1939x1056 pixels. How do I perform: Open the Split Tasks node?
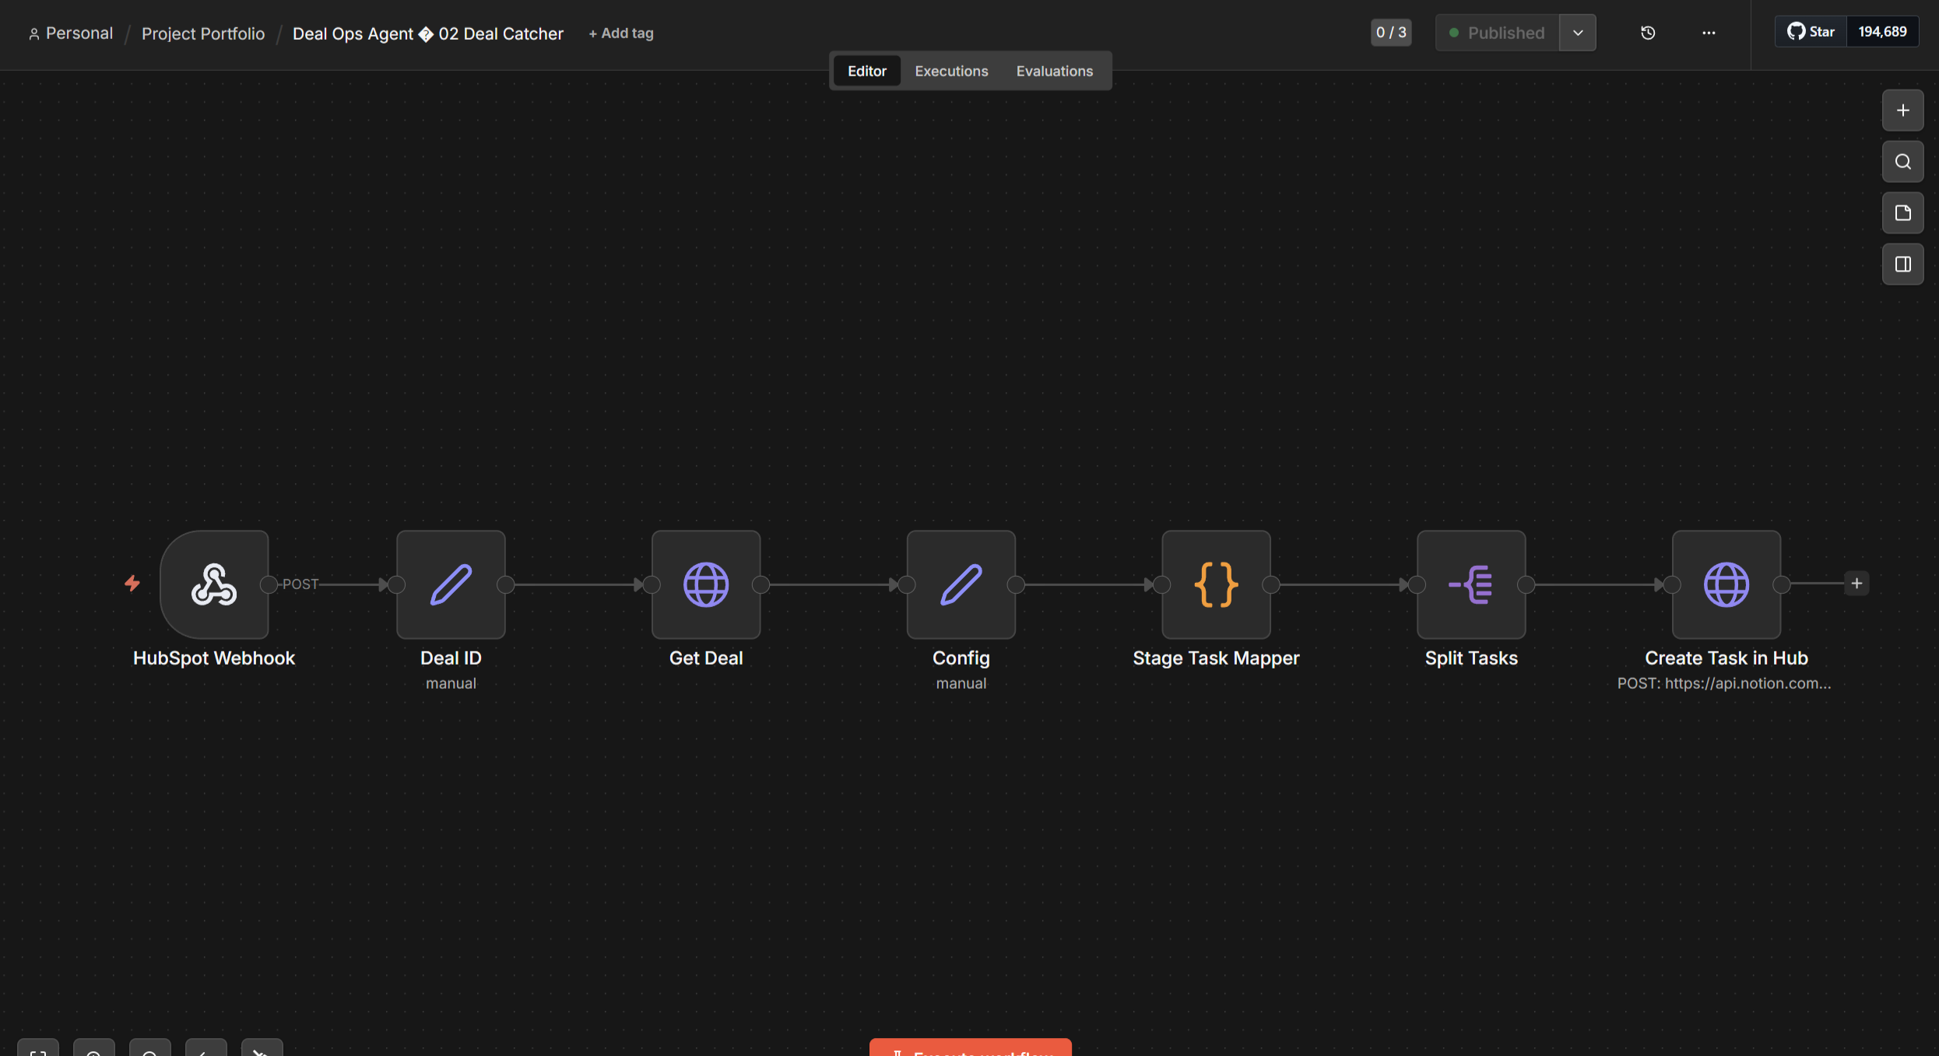pyautogui.click(x=1471, y=584)
